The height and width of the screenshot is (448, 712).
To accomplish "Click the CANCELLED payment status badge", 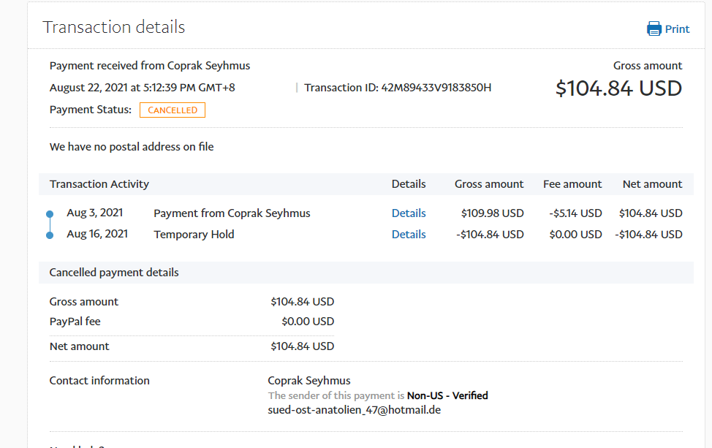I will 173,110.
